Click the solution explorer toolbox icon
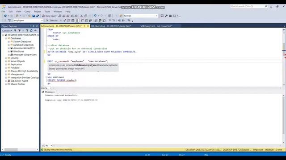 (x=170, y=16)
